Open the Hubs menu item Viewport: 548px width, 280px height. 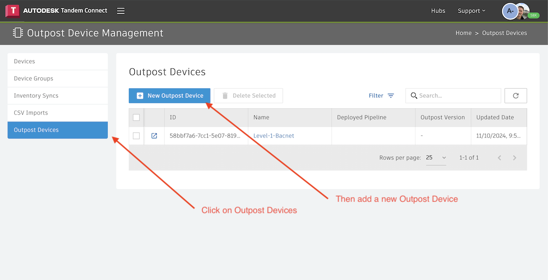[x=438, y=11]
